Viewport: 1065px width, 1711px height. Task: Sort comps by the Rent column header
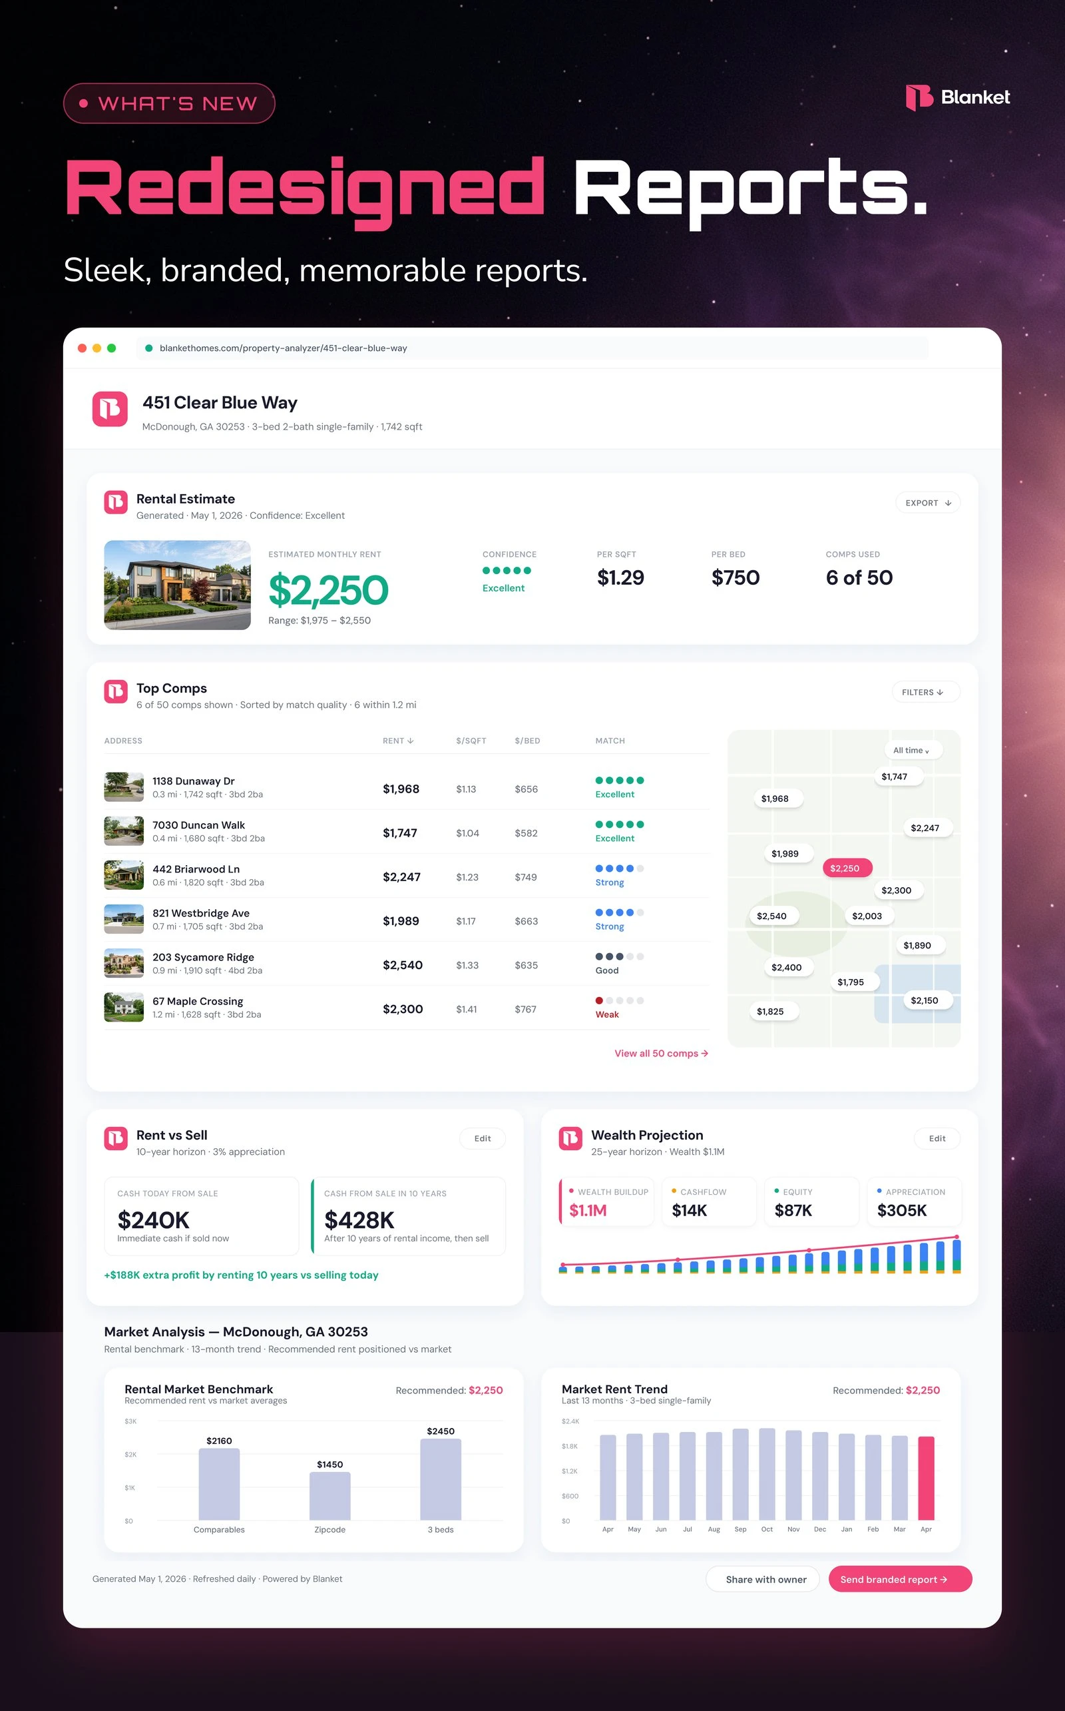tap(398, 741)
